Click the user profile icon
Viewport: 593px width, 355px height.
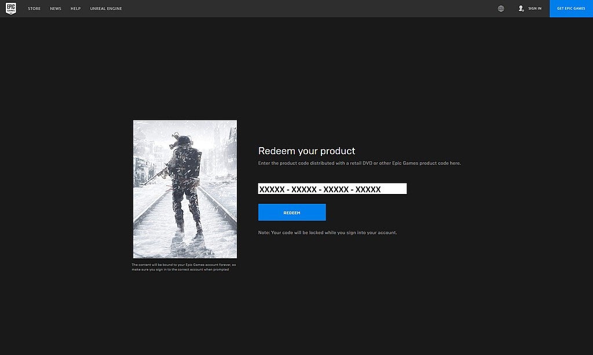521,8
